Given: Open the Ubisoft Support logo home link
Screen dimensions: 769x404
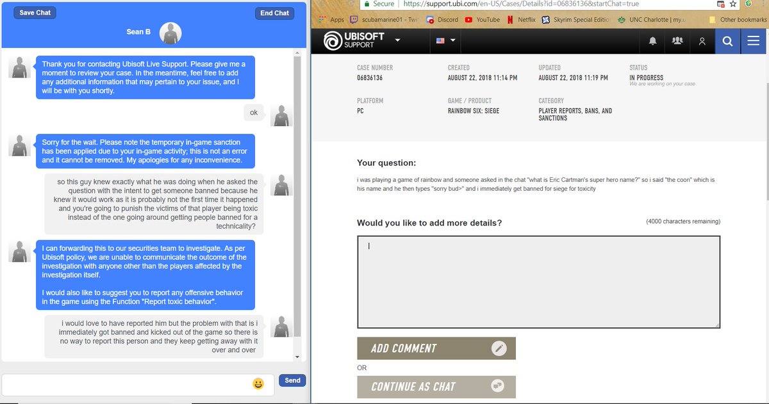Looking at the screenshot, I should coord(353,42).
